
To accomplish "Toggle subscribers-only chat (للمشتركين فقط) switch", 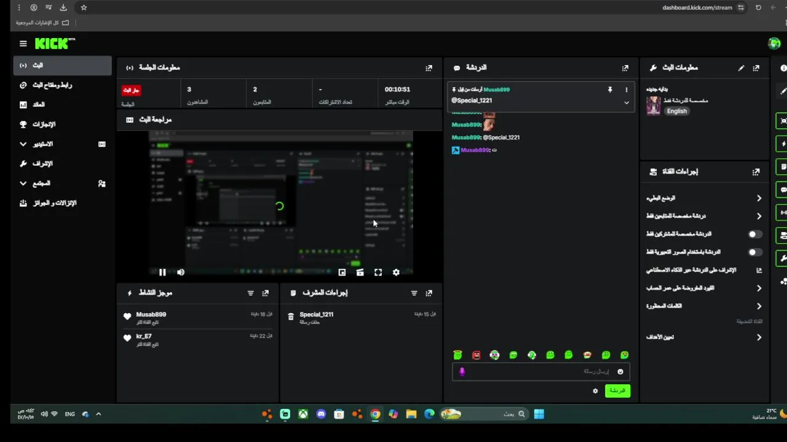I will (754, 235).
